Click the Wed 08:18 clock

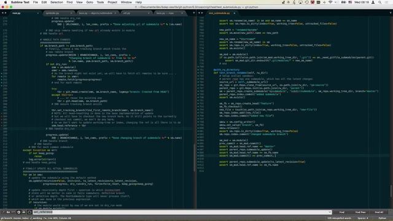click(x=362, y=2)
